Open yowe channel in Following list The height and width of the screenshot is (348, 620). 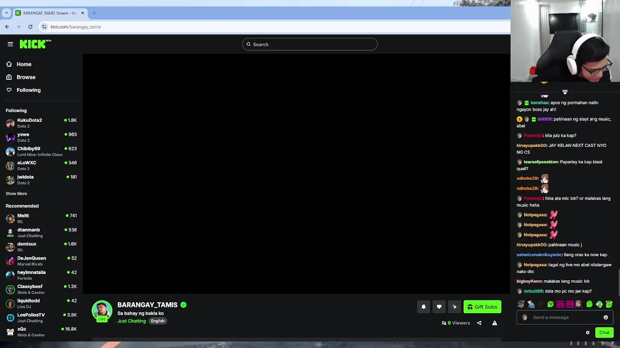click(x=41, y=137)
